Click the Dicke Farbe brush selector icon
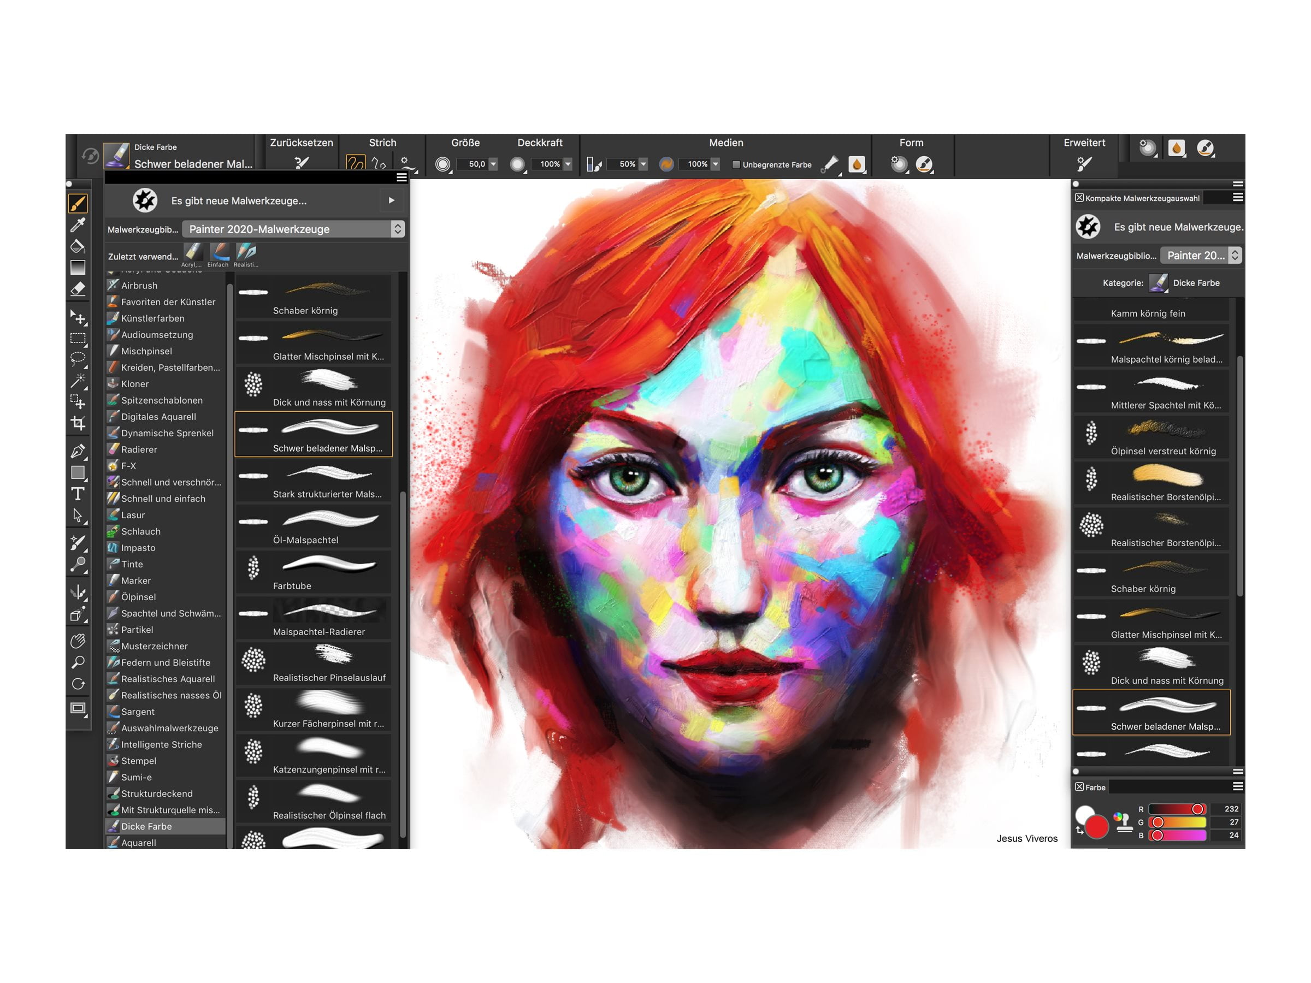The height and width of the screenshot is (983, 1311). click(x=117, y=156)
